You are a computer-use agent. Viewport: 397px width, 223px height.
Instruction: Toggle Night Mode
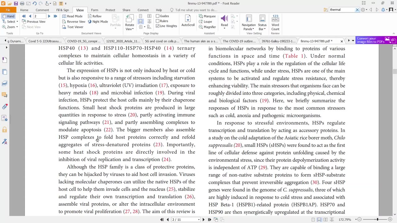97,22
